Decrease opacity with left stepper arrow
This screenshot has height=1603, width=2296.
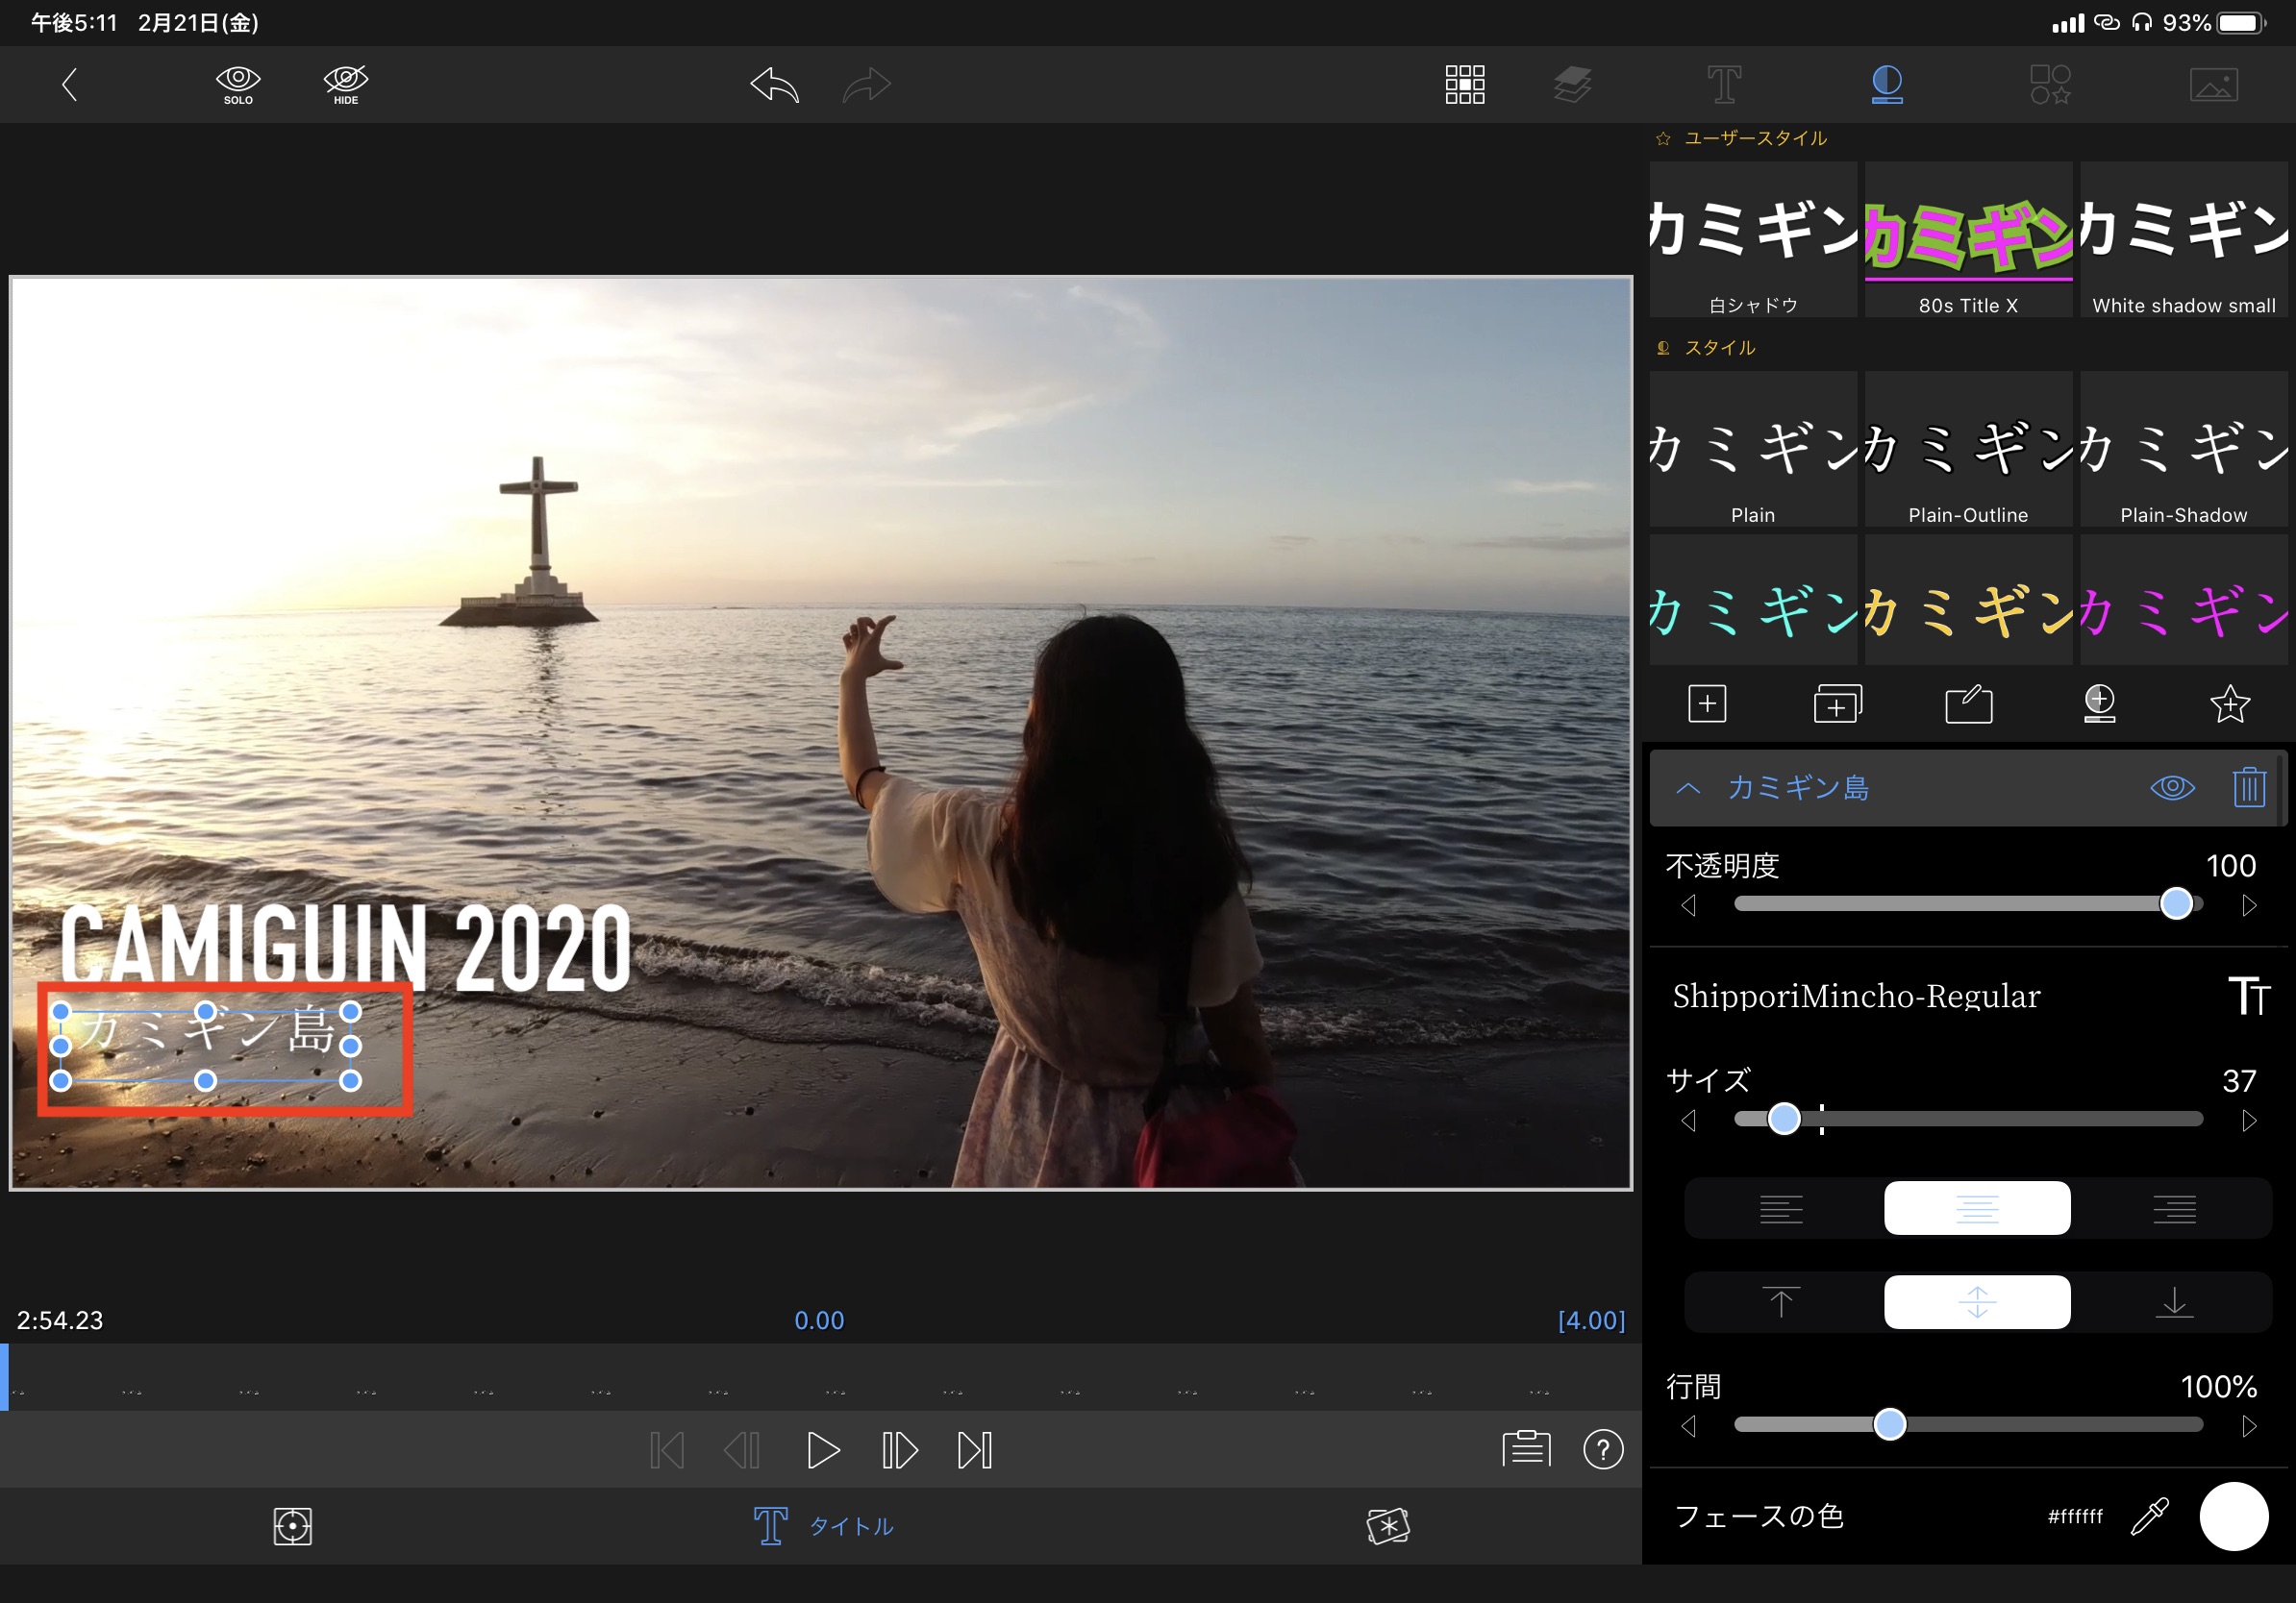click(1688, 905)
